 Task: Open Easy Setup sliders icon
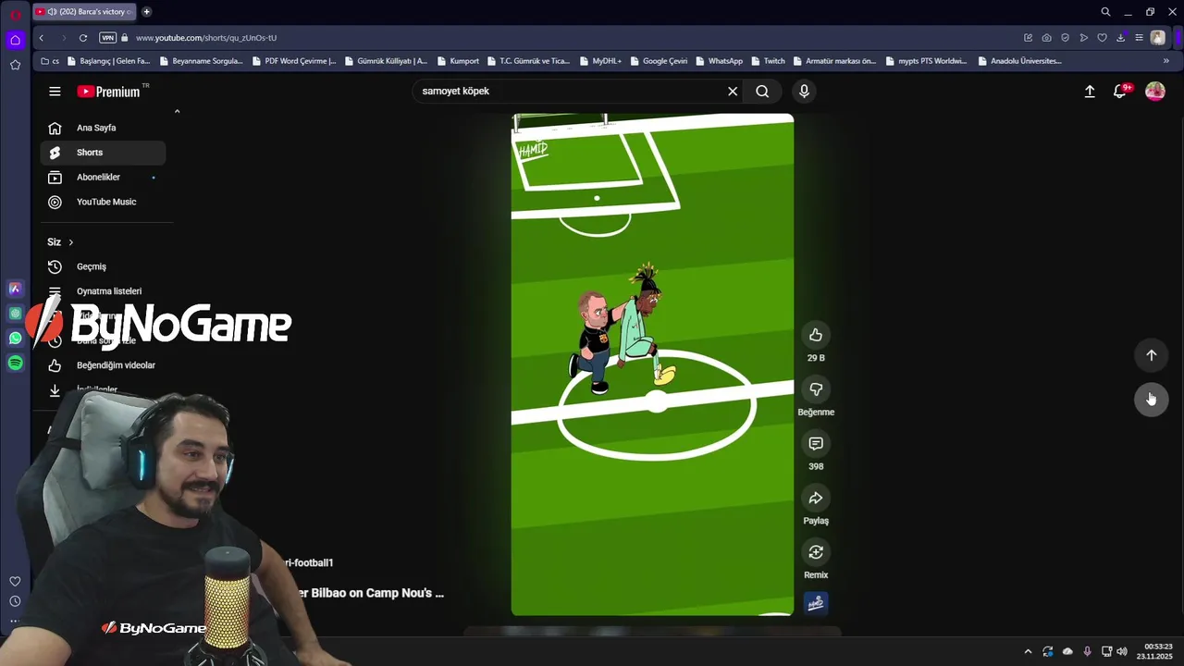(1139, 38)
